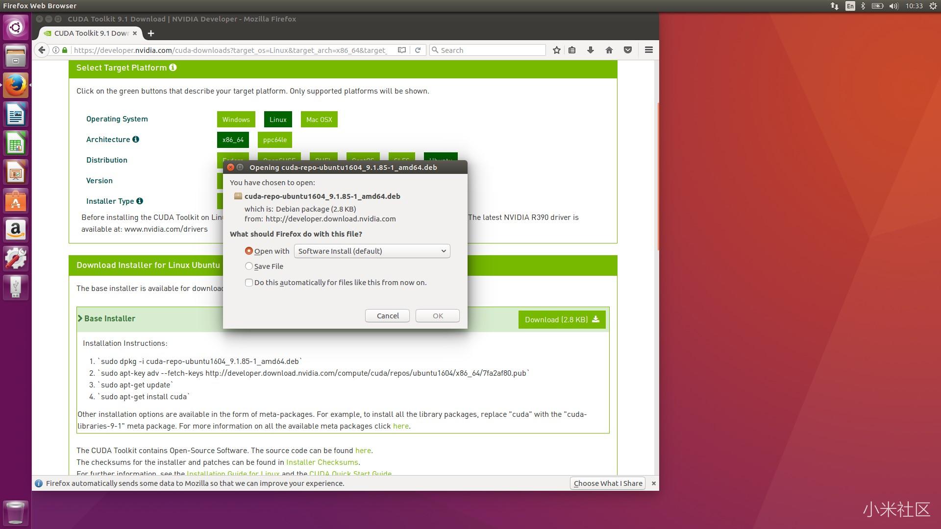Check Do this automatically checkbox
This screenshot has width=941, height=529.
tap(249, 282)
